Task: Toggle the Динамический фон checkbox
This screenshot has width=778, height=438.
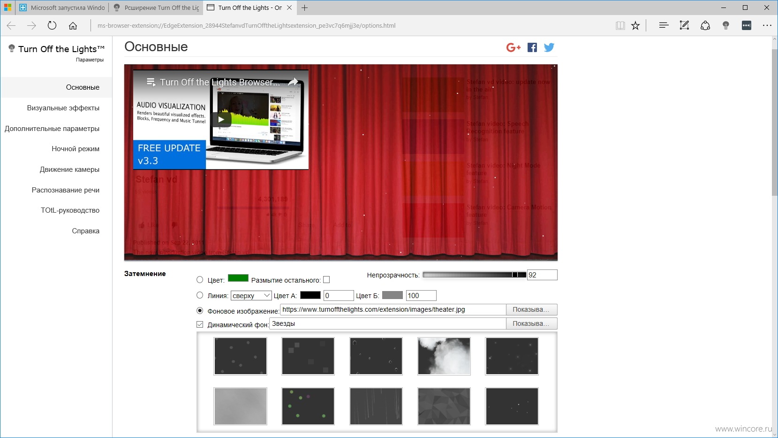Action: click(x=200, y=324)
